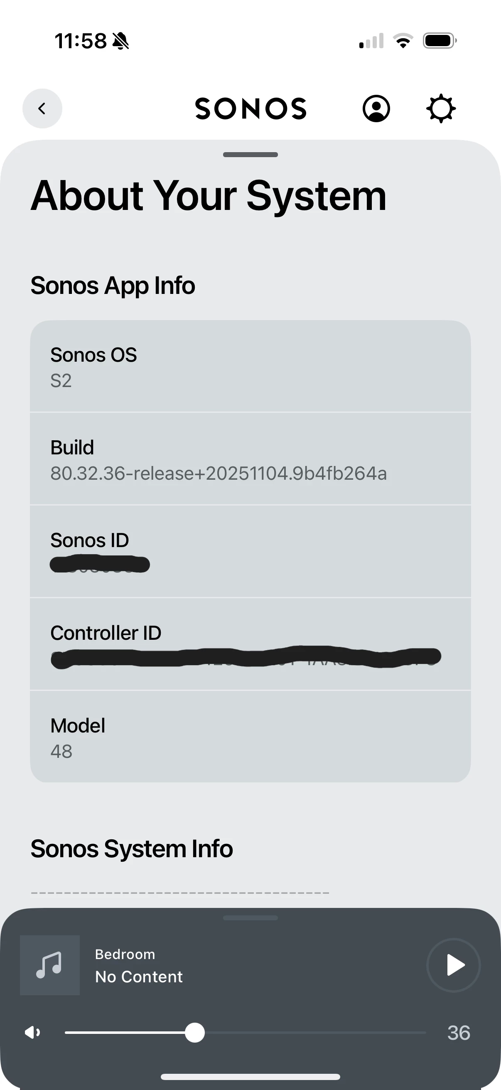Click the volume slider knob
Viewport: 501px width, 1090px height.
195,1033
